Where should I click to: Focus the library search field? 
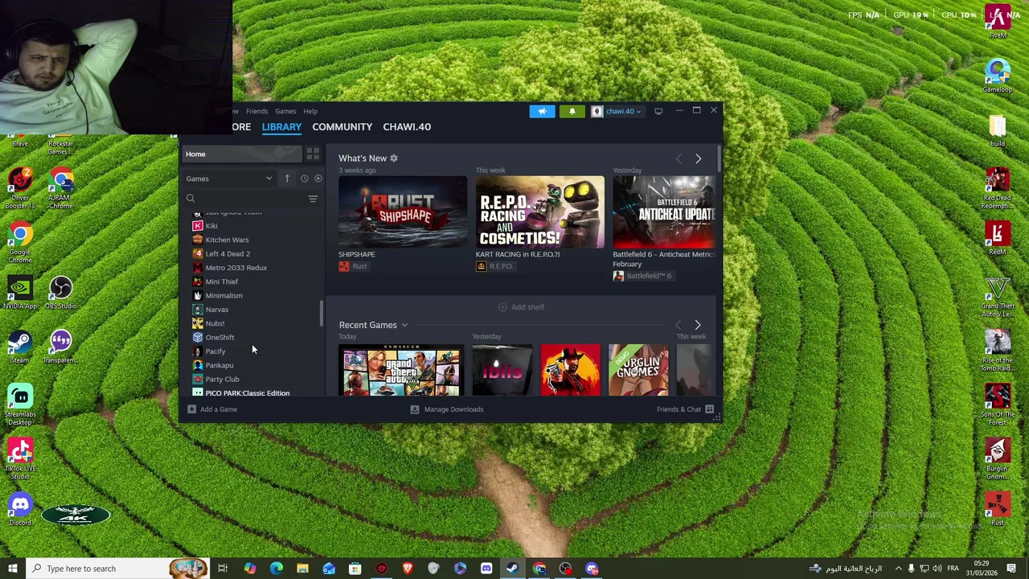[244, 198]
